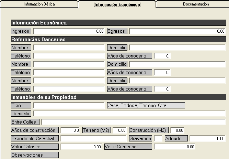Click the Expediente Catastral input field
The height and width of the screenshot is (159, 229).
click(93, 138)
